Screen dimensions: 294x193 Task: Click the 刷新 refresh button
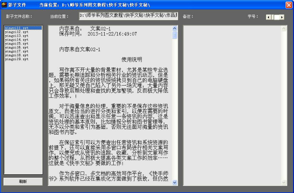(23, 182)
